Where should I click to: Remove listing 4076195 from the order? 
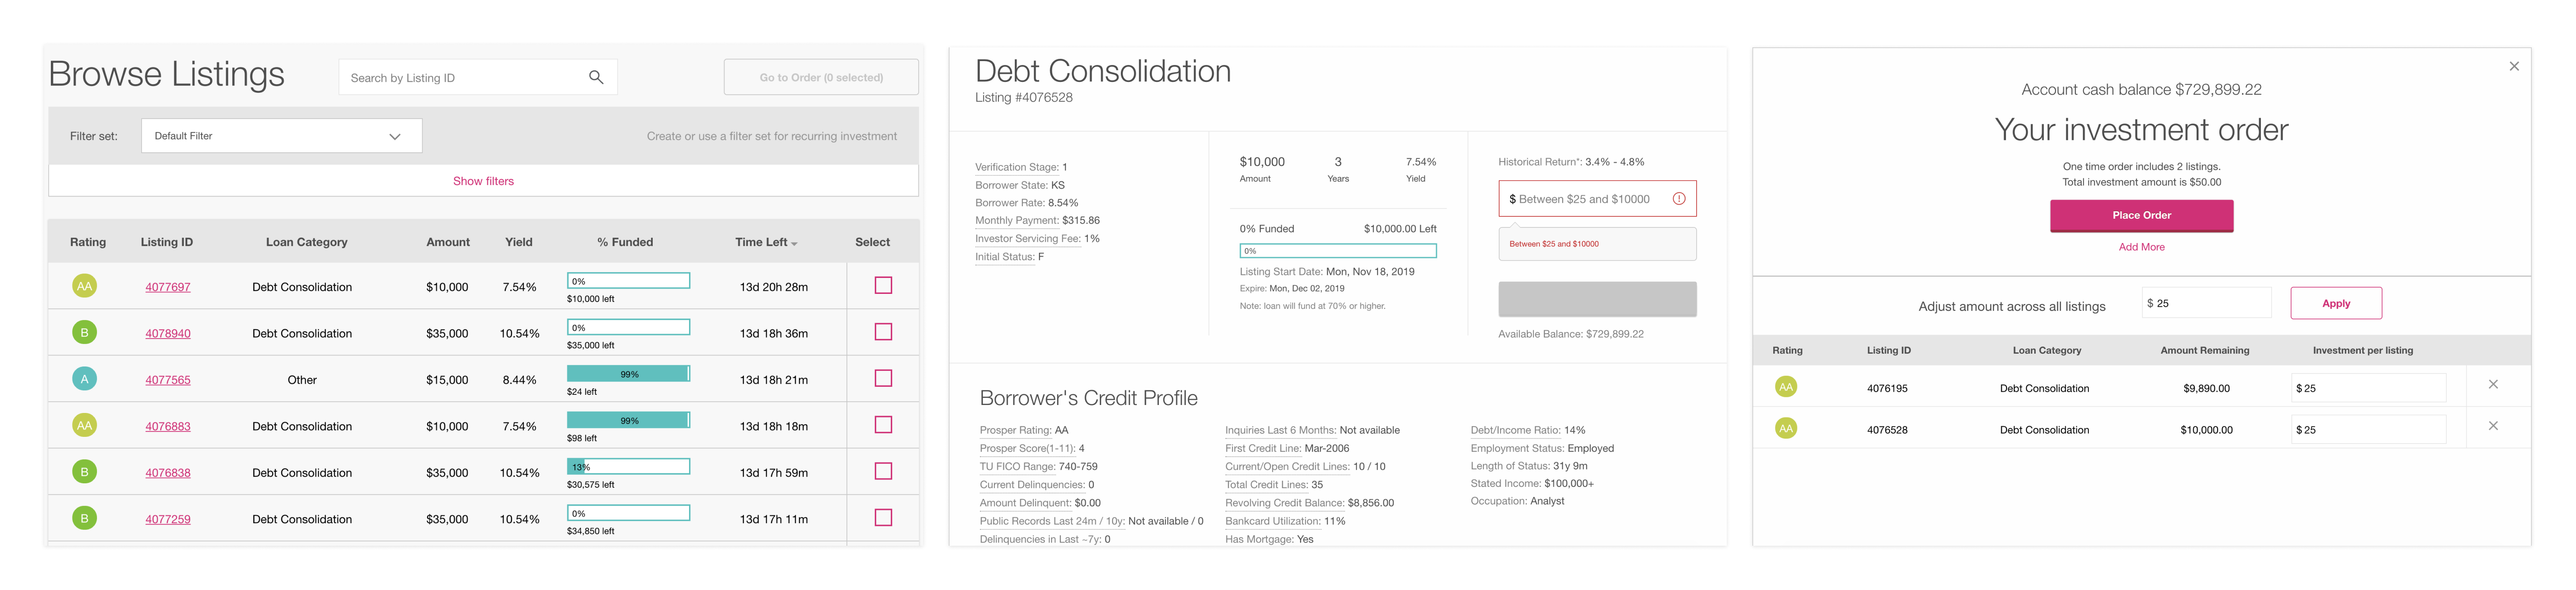click(2493, 384)
